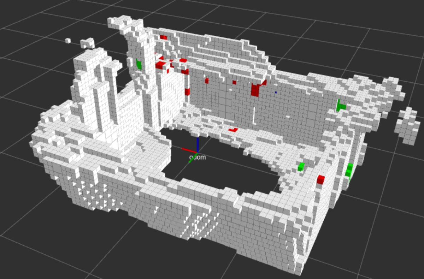424x279 pixels.
Task: Select the red voxel at back wall's left corner edge
Action: point(187,92)
